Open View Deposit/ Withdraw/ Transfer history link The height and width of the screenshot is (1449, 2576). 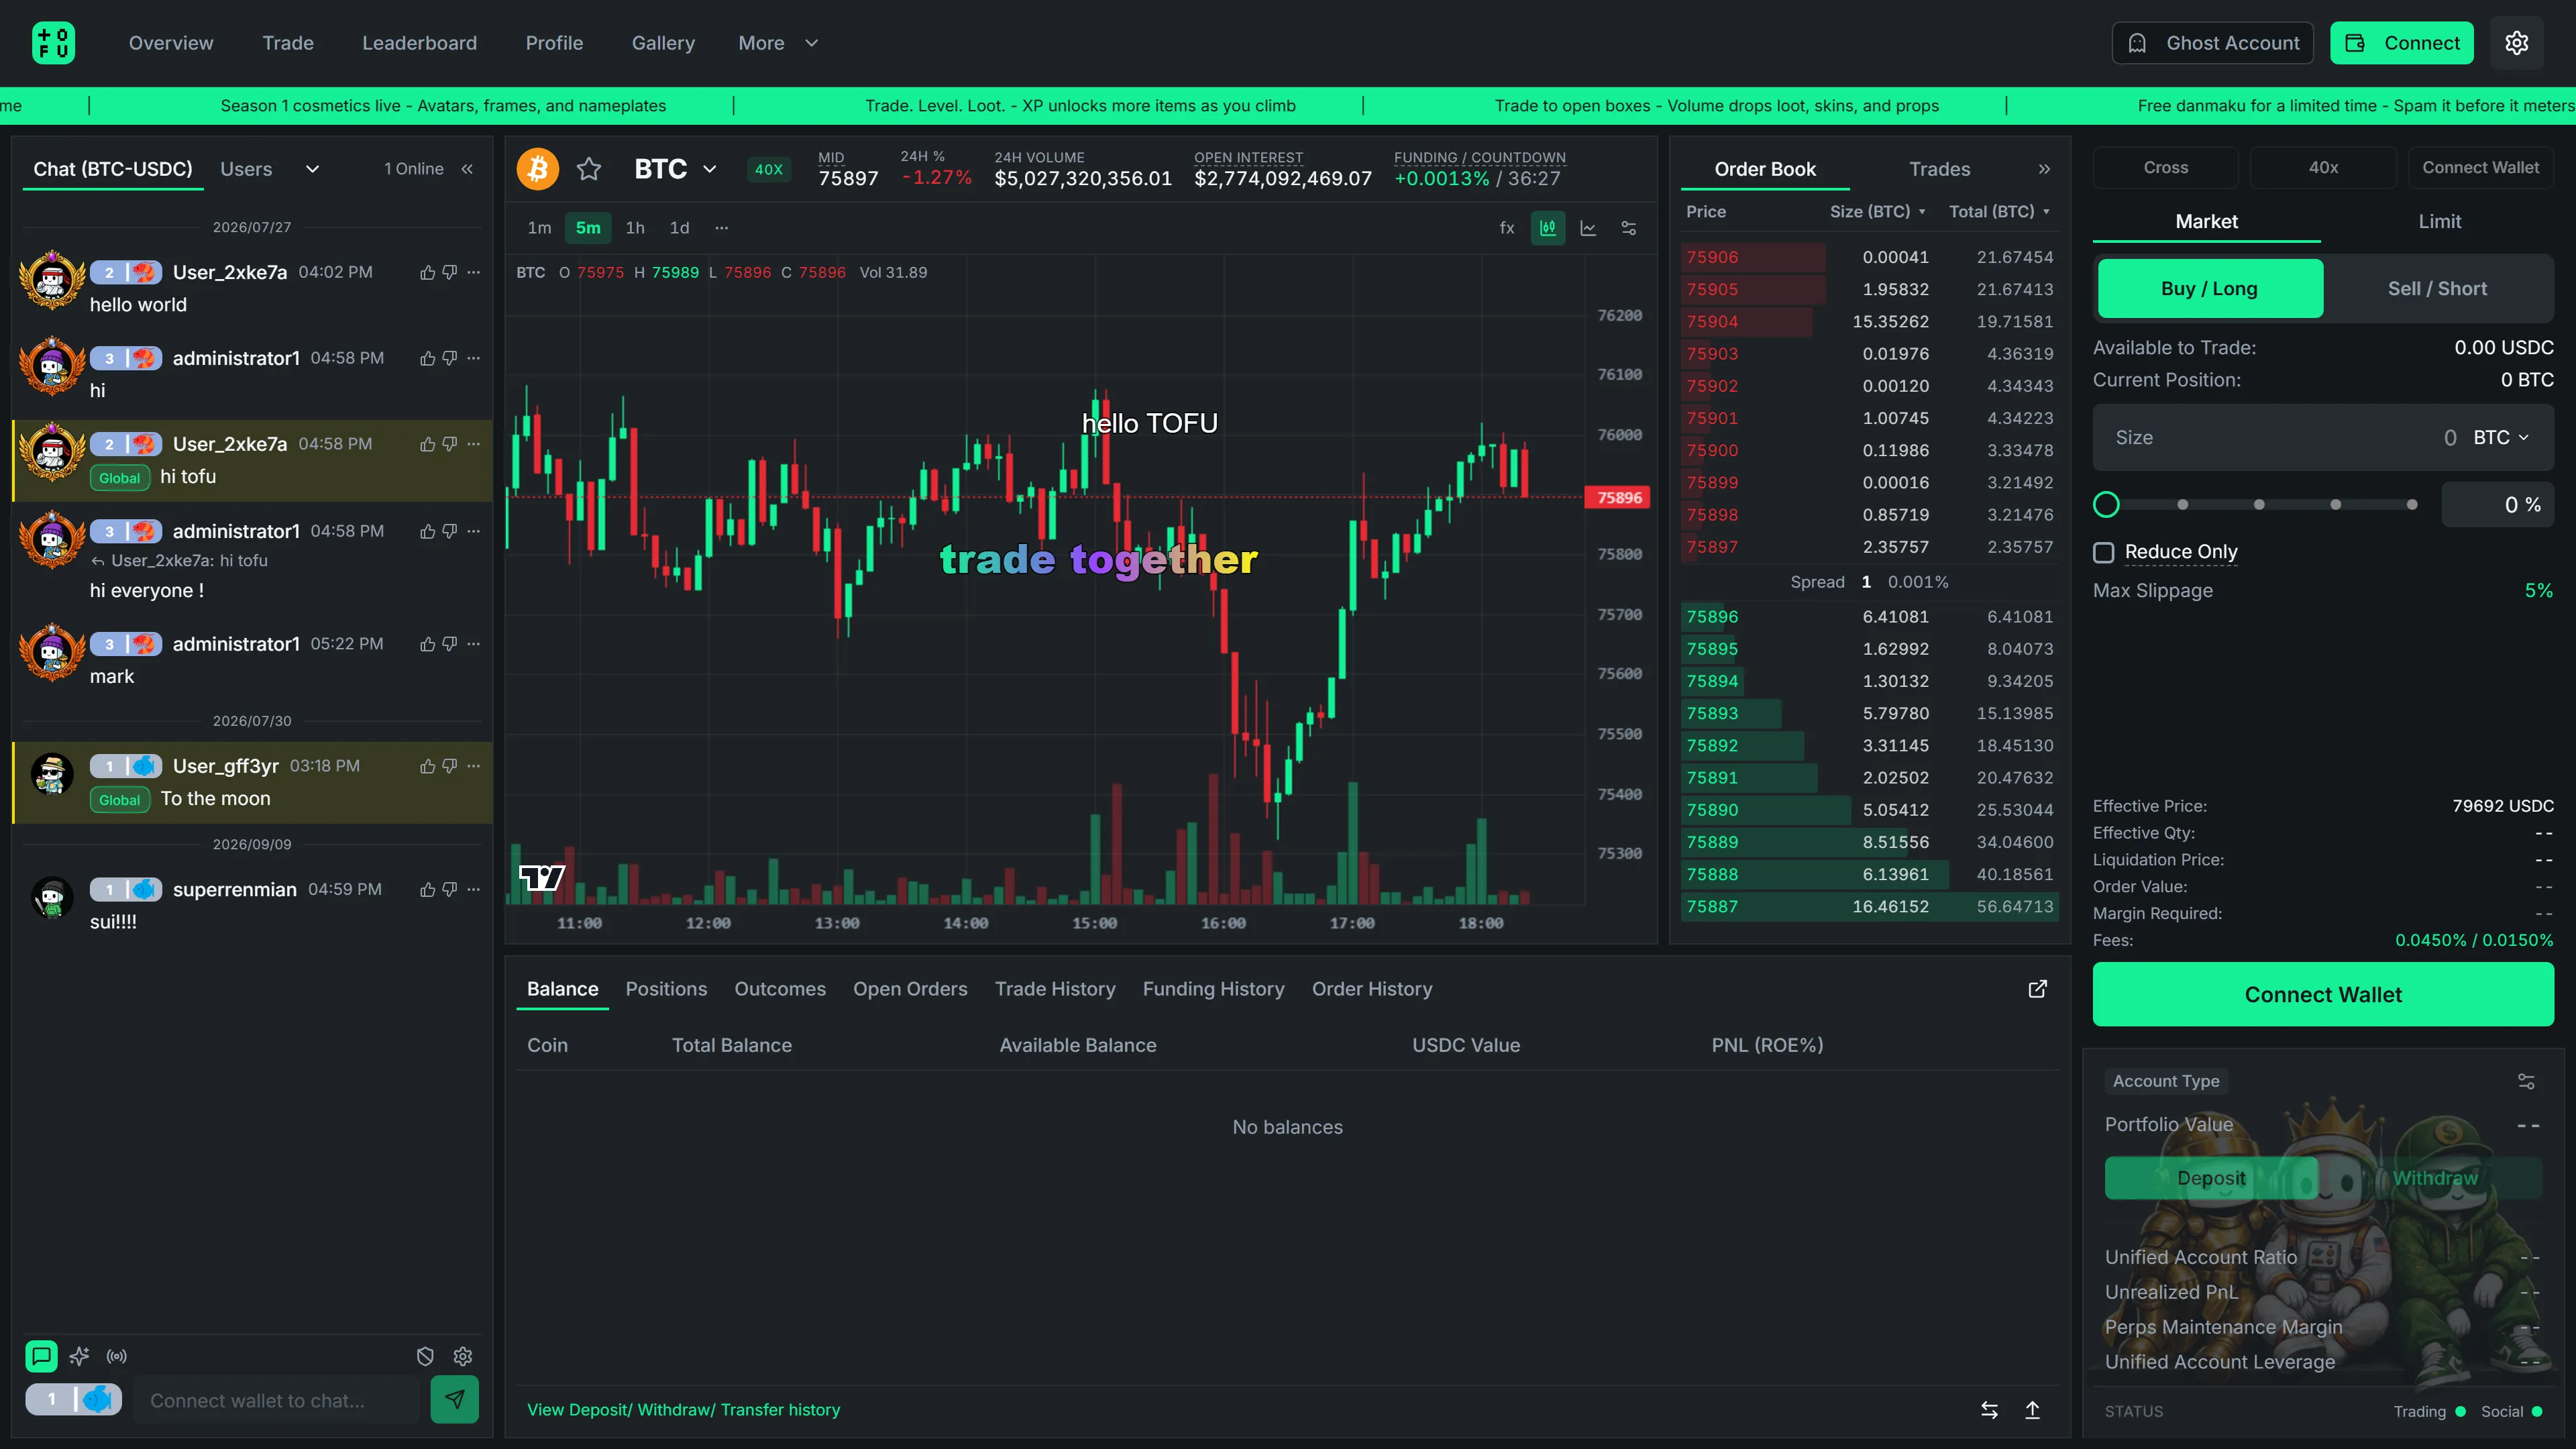coord(683,1410)
